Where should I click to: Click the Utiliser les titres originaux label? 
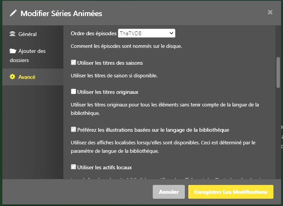107,92
